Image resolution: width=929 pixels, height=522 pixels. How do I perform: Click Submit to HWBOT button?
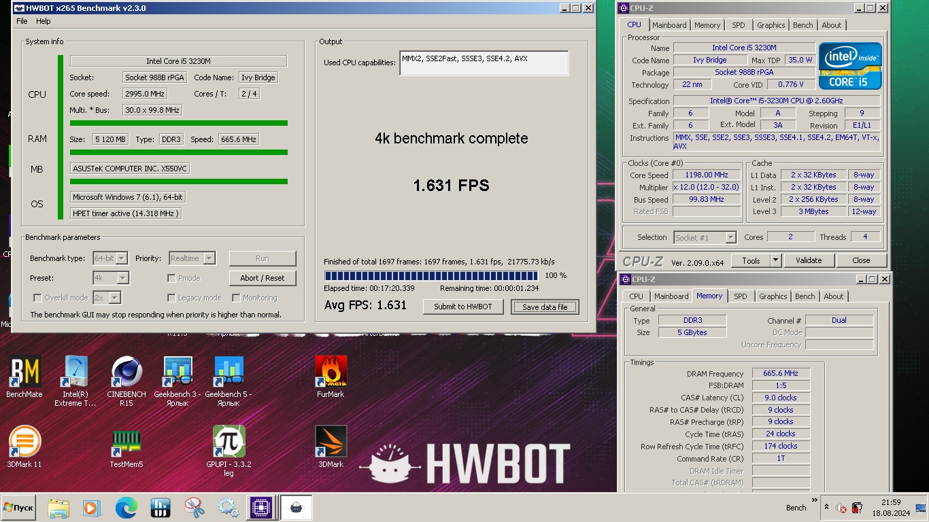click(463, 307)
